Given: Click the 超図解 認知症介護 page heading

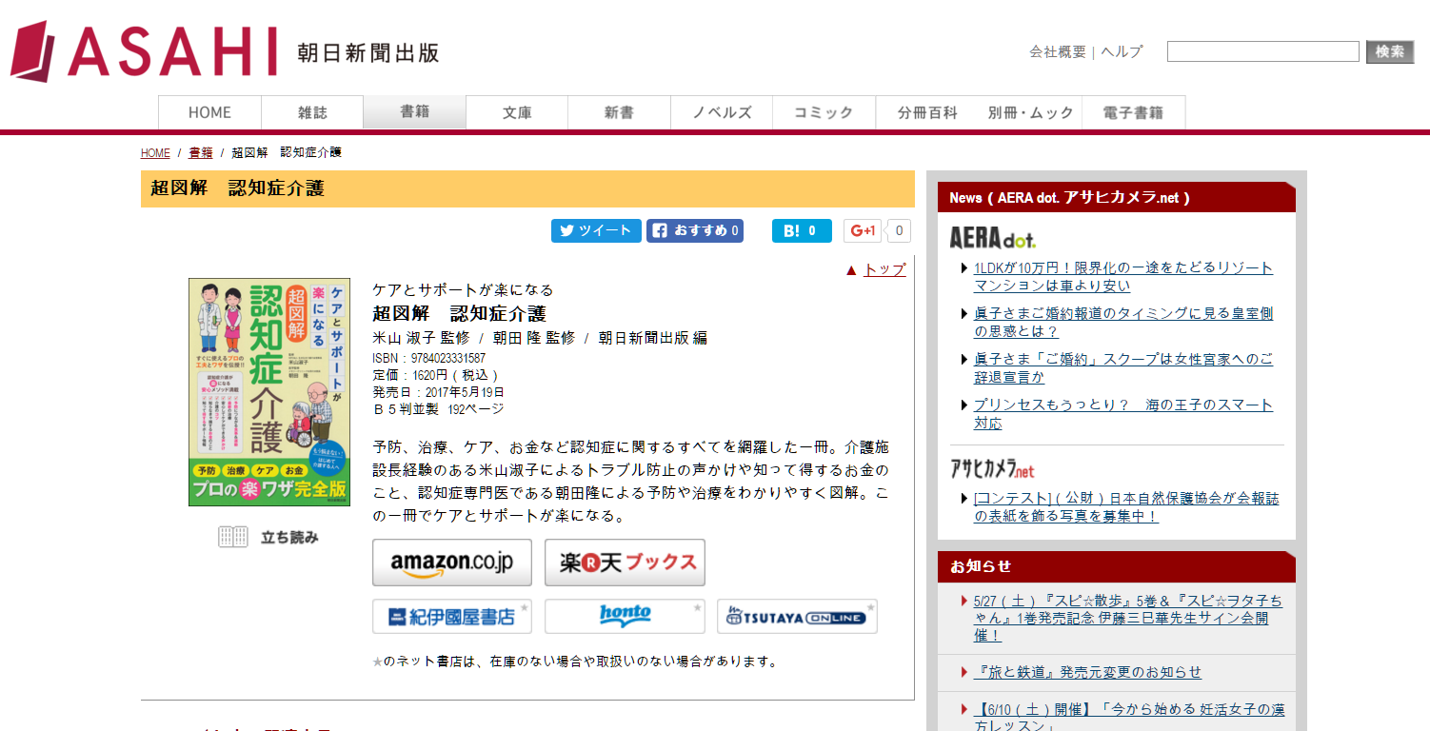Looking at the screenshot, I should 238,188.
